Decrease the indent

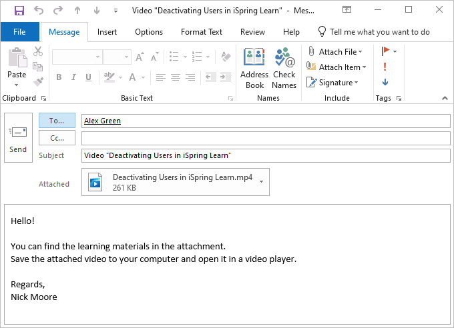click(211, 77)
